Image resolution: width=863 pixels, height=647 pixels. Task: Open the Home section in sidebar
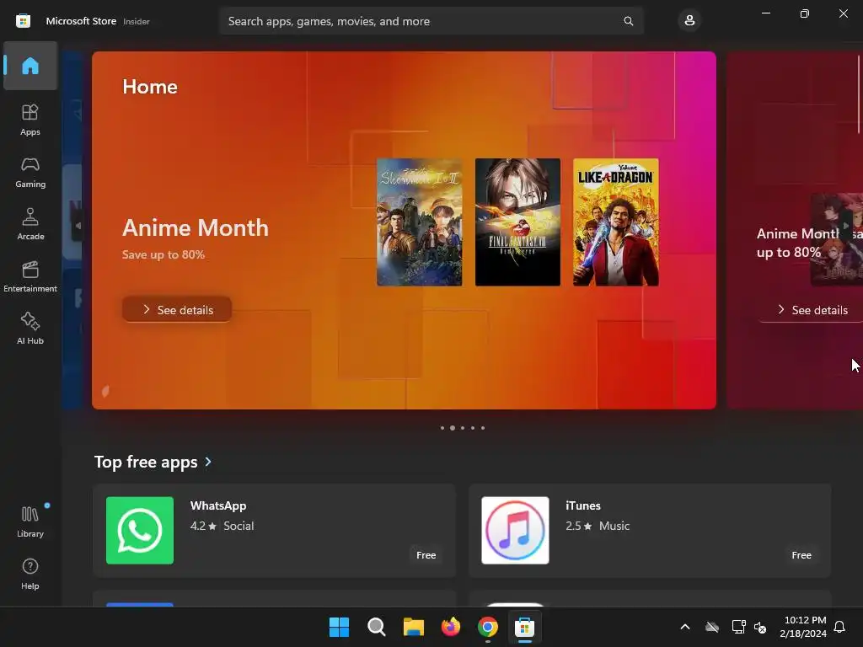click(x=30, y=66)
